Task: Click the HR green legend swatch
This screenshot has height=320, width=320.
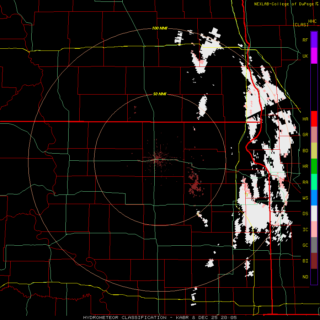Action: pos(314,166)
